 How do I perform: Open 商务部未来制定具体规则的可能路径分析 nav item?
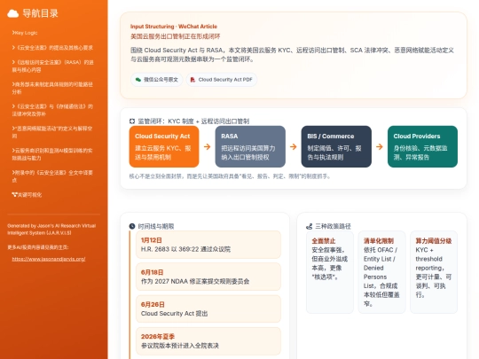(x=52, y=88)
